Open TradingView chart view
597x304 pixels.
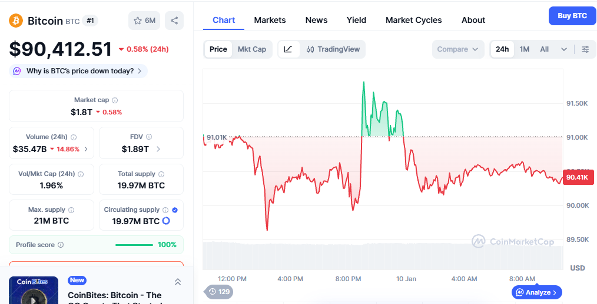point(333,49)
